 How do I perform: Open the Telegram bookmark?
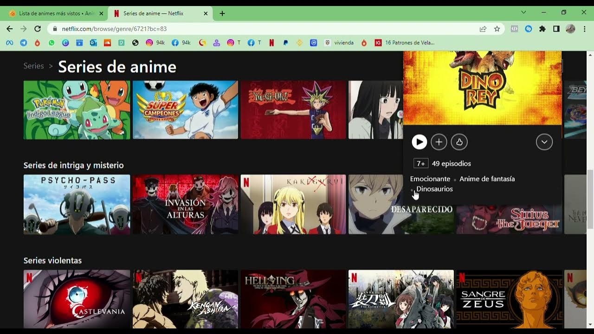24,43
